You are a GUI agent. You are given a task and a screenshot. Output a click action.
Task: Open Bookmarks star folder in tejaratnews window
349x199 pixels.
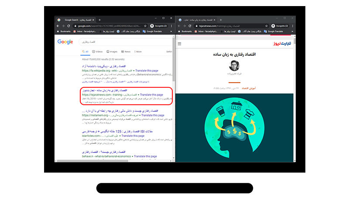tap(185, 31)
